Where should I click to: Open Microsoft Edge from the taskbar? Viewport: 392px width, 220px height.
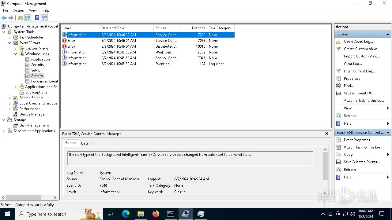tap(126, 214)
